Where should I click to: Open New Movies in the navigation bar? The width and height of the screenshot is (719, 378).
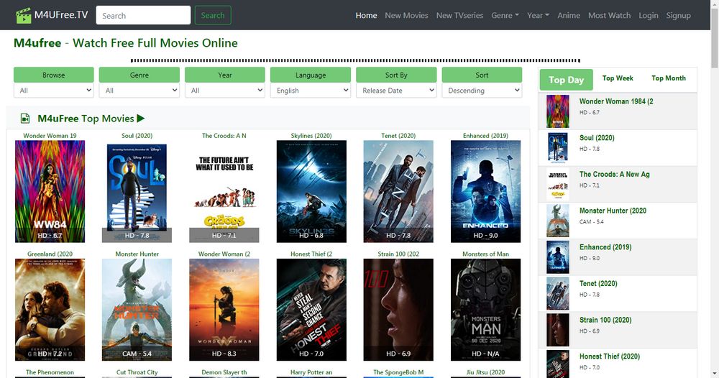point(406,15)
